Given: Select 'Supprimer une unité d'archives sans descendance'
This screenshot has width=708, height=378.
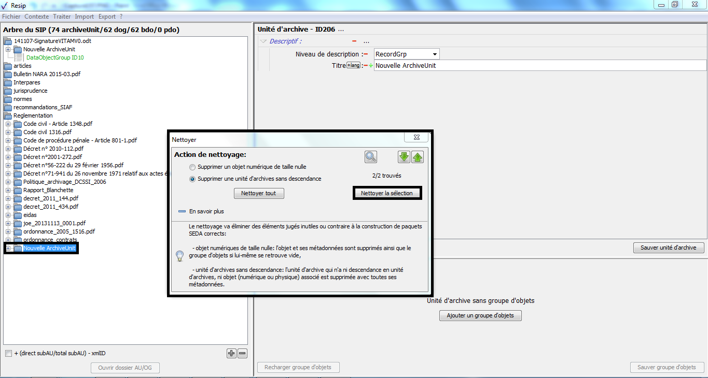Looking at the screenshot, I should [193, 179].
